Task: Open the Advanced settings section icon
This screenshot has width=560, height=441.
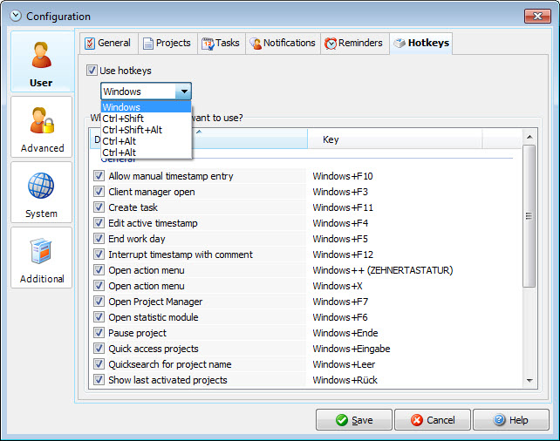Action: tap(42, 121)
